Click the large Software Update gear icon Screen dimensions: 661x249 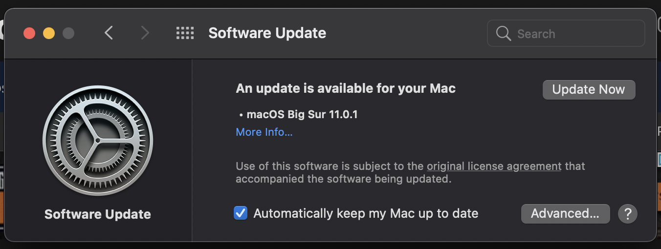coord(98,141)
